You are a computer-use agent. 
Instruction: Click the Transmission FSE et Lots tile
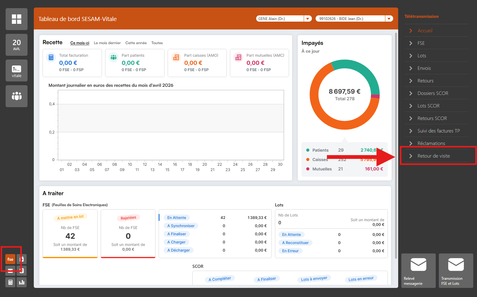(x=456, y=271)
